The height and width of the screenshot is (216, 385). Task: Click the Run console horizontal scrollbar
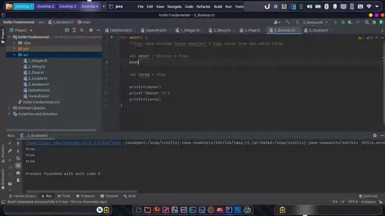point(82,191)
